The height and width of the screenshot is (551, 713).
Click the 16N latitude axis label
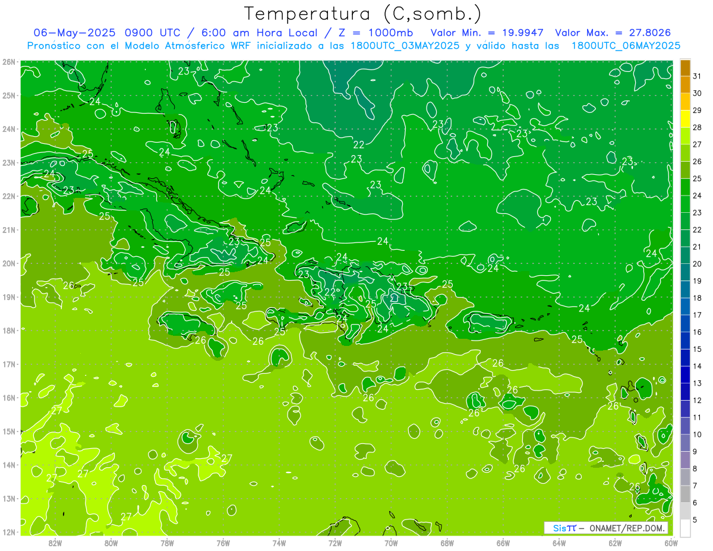pyautogui.click(x=8, y=398)
